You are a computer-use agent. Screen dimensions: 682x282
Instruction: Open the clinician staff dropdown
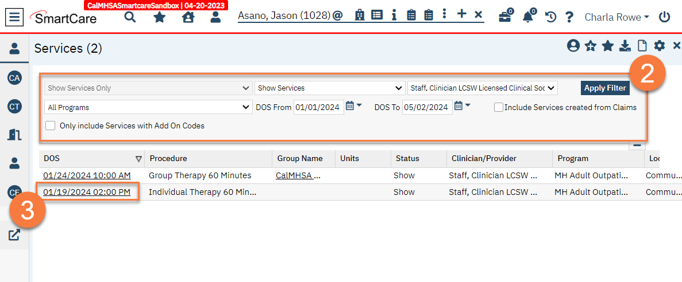[x=483, y=88]
